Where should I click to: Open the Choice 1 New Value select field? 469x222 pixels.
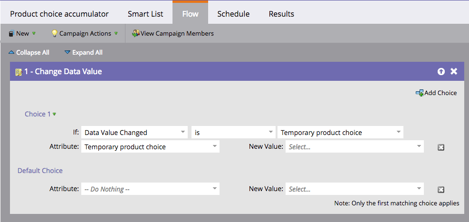pyautogui.click(x=354, y=146)
